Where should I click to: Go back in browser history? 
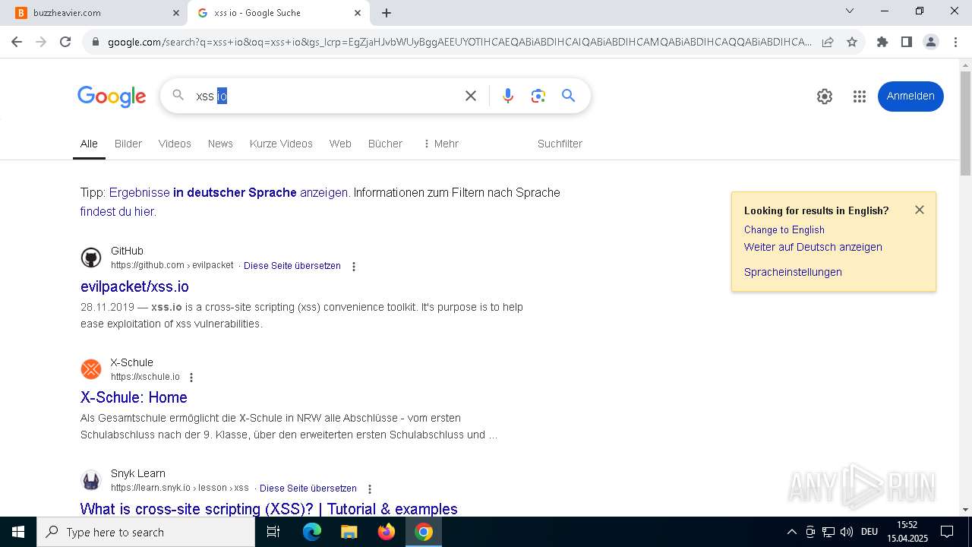(x=17, y=42)
